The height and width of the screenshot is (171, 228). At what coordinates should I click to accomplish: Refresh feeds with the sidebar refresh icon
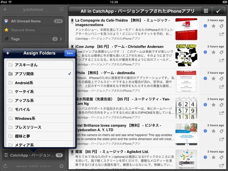[5, 166]
